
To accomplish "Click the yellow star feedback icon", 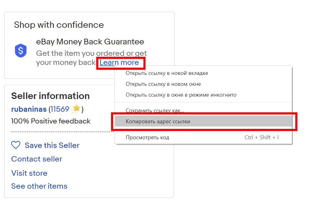I will [x=76, y=109].
